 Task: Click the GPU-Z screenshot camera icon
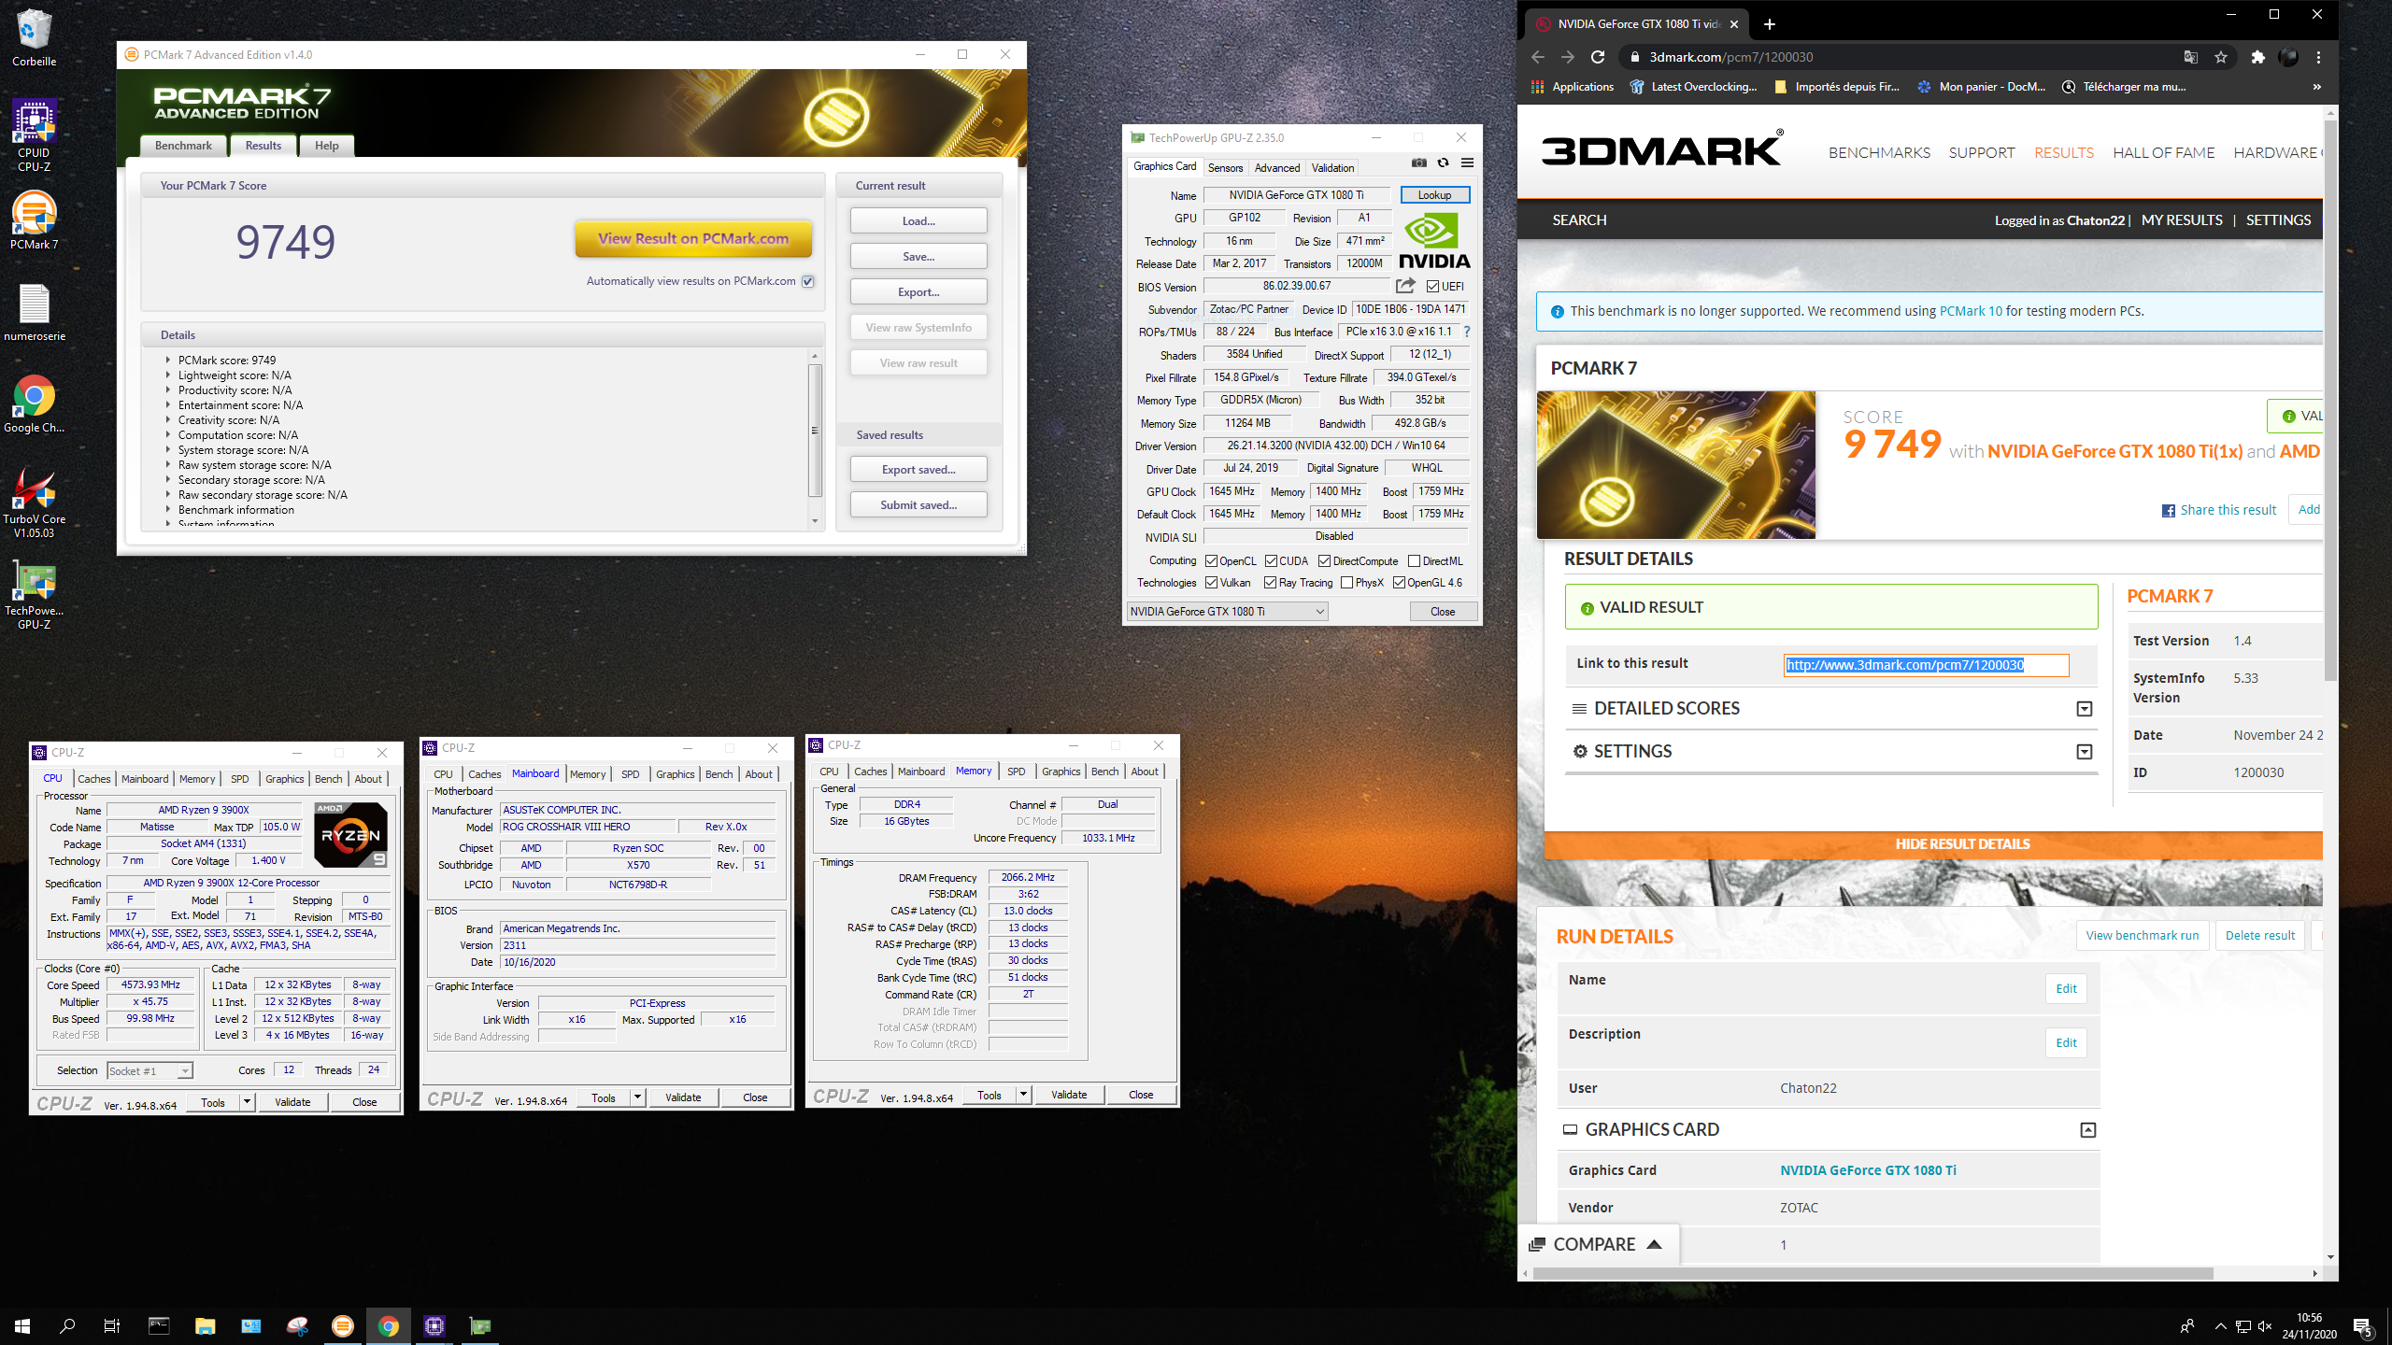pos(1418,163)
